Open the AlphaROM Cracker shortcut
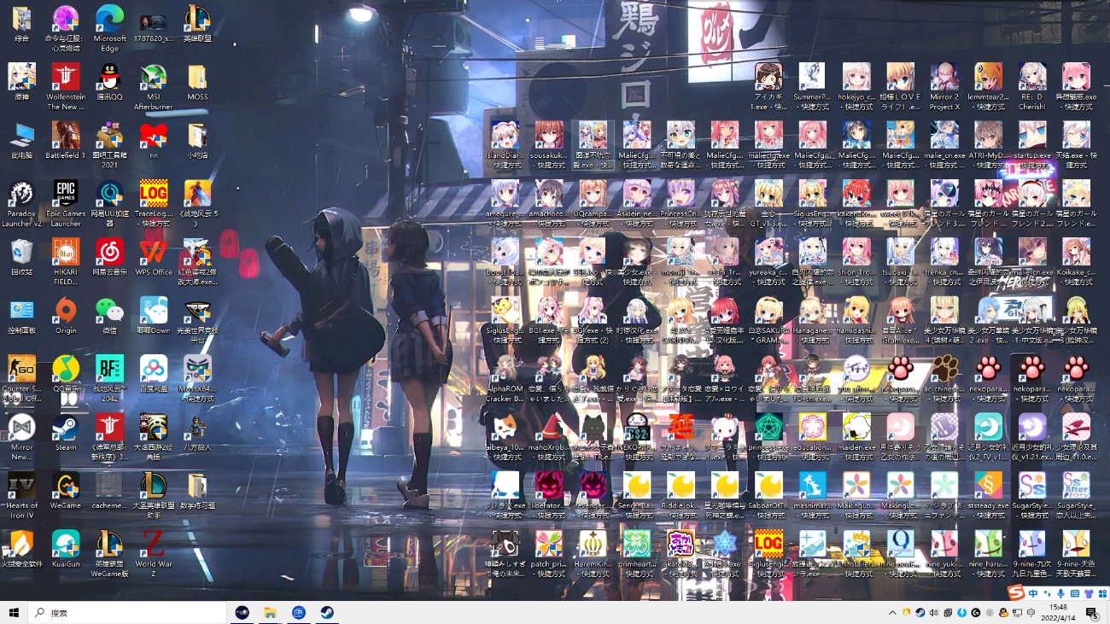This screenshot has height=624, width=1110. tap(505, 377)
